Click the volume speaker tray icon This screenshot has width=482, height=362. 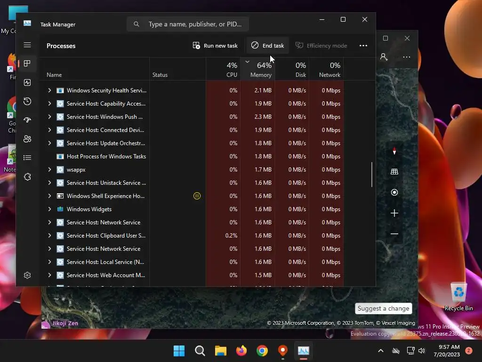pos(422,351)
